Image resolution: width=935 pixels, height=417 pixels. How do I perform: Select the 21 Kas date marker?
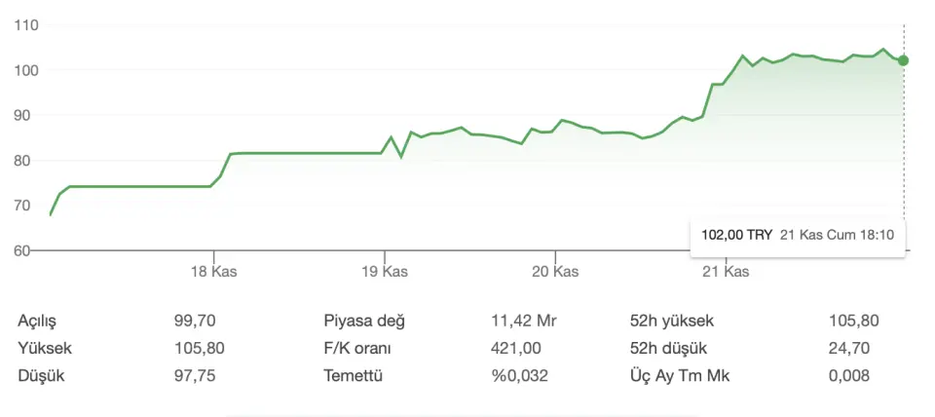[x=726, y=272]
